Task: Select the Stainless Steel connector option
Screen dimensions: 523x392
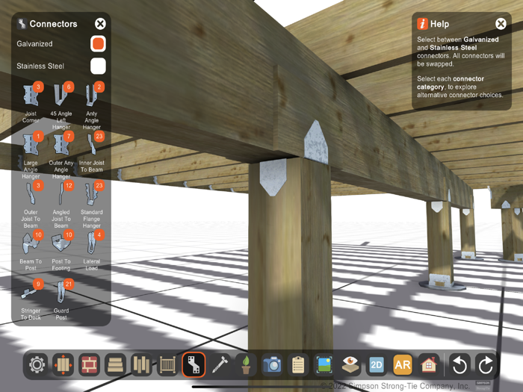Action: point(98,66)
